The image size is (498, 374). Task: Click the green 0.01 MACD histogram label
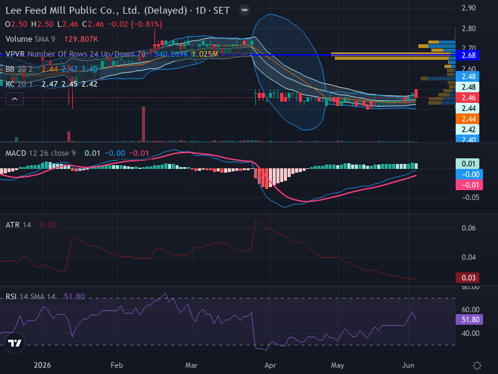[467, 164]
